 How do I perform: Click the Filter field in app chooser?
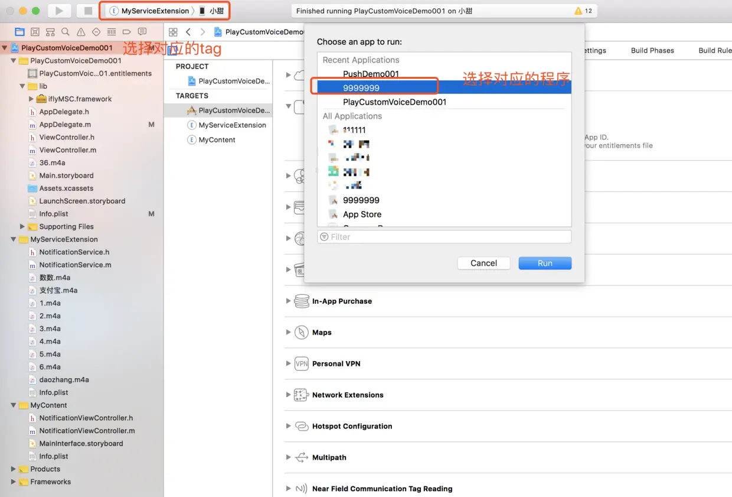coord(444,237)
